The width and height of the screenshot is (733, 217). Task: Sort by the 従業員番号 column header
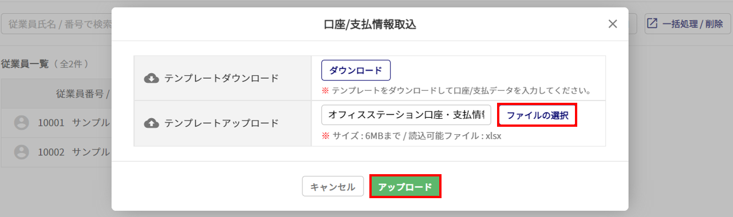point(82,93)
